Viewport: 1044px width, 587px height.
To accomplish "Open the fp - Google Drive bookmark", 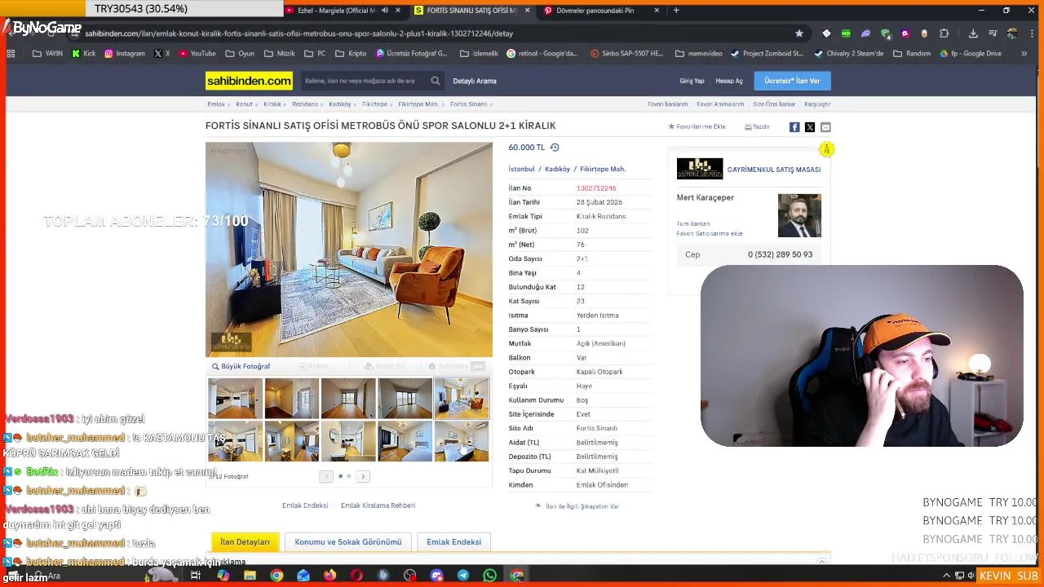I will [970, 54].
